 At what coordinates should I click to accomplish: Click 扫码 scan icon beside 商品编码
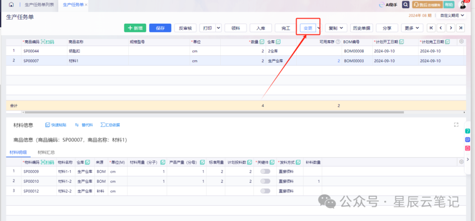coord(47,42)
